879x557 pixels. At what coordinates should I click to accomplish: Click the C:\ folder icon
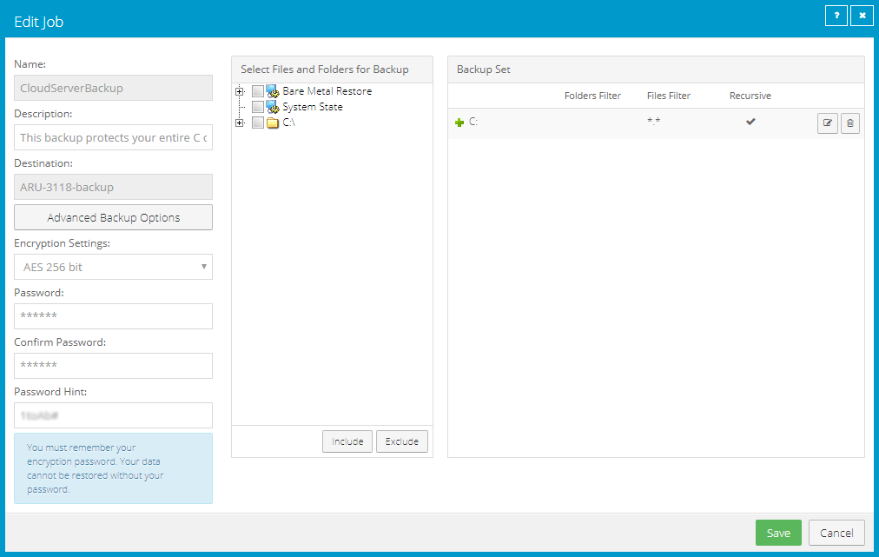273,123
